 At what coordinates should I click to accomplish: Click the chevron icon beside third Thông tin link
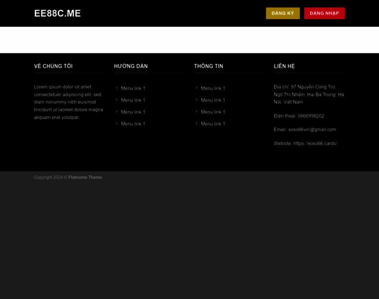[x=197, y=112]
